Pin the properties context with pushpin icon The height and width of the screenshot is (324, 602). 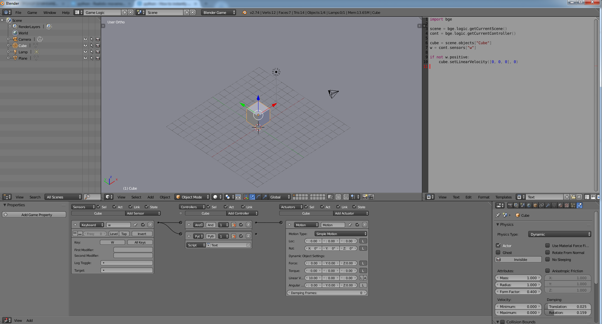click(498, 215)
